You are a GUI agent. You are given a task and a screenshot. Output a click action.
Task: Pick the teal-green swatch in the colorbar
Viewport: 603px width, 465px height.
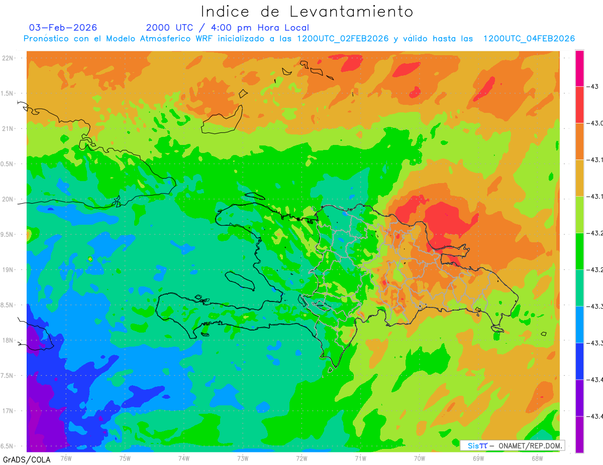(x=579, y=288)
